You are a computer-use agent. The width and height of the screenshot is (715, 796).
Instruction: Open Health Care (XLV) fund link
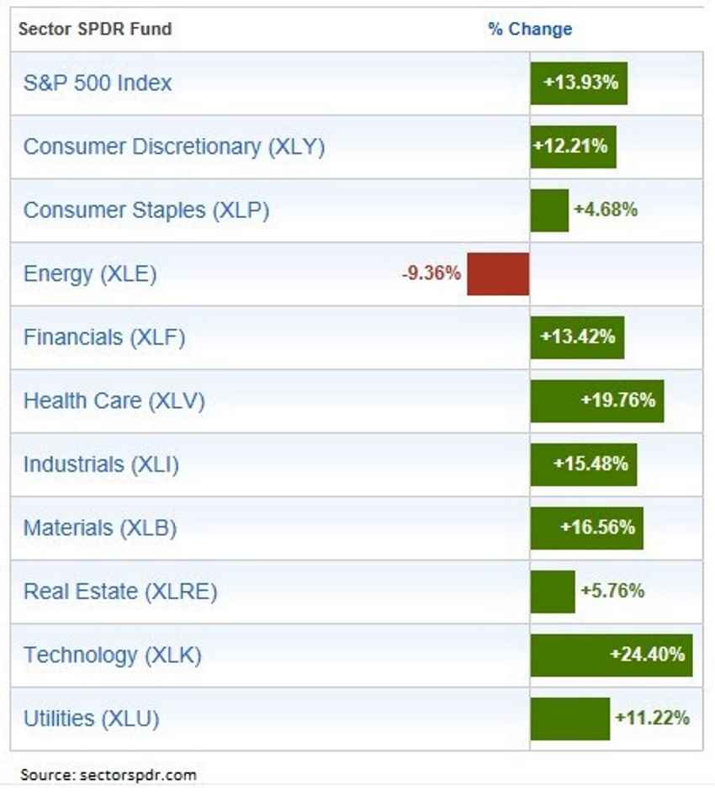114,401
